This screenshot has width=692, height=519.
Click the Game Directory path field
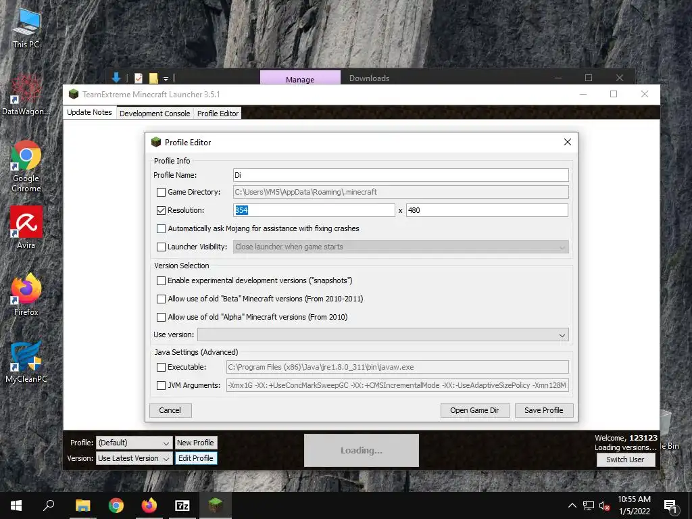(x=401, y=192)
